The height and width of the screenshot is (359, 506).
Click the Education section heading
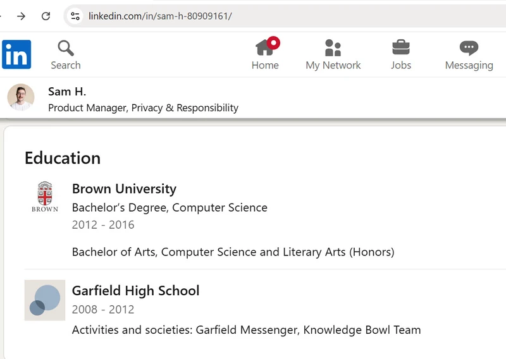point(63,158)
